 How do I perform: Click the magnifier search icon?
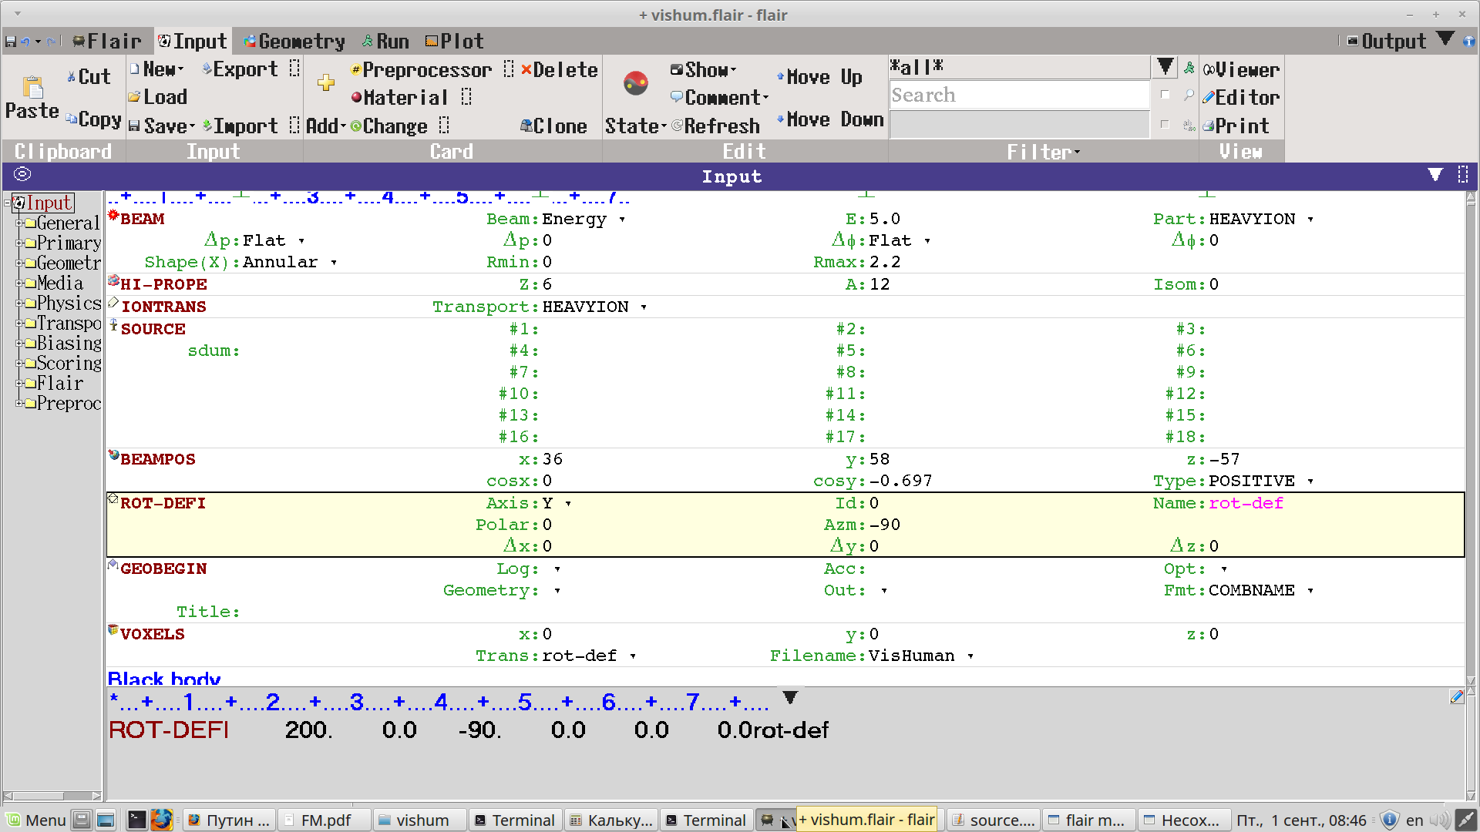pyautogui.click(x=1189, y=96)
